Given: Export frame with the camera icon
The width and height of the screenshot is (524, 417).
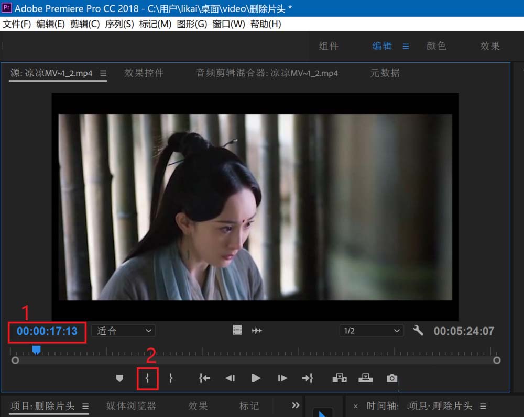Looking at the screenshot, I should pos(392,378).
